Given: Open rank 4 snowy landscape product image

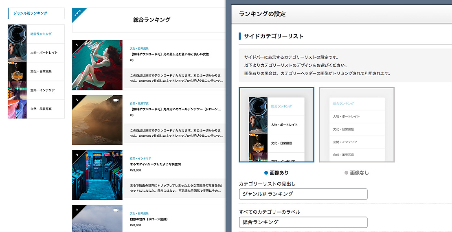Looking at the screenshot, I should tap(97, 219).
